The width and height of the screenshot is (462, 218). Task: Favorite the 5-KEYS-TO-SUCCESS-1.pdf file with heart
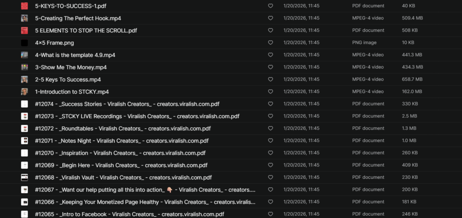tap(270, 6)
